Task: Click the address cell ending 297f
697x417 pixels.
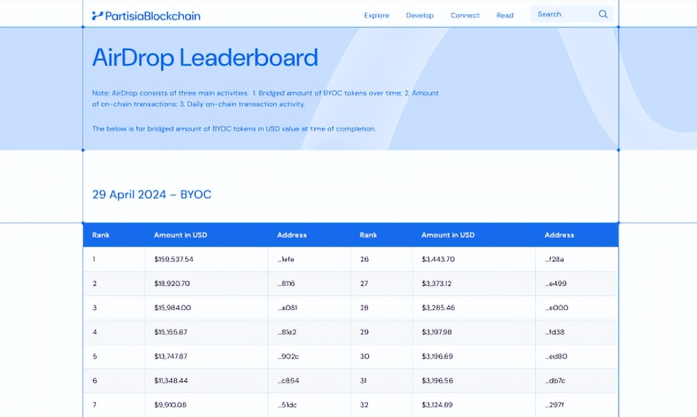Action: pyautogui.click(x=577, y=405)
